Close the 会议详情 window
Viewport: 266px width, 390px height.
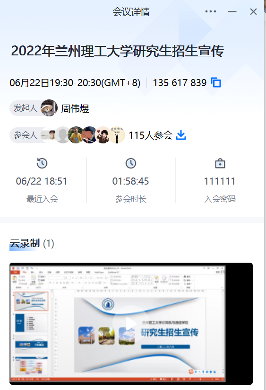253,11
